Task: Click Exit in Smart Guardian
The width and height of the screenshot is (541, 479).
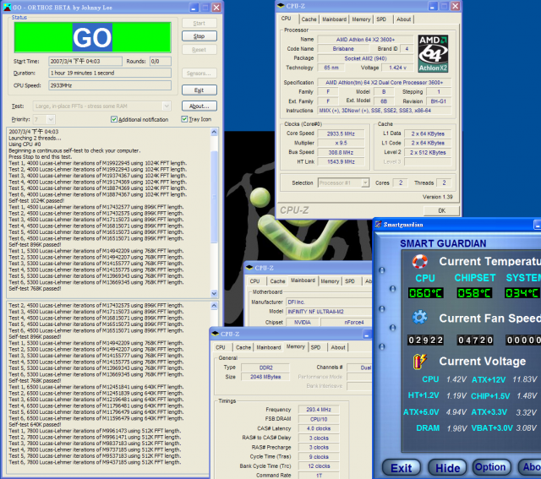Action: pyautogui.click(x=402, y=468)
